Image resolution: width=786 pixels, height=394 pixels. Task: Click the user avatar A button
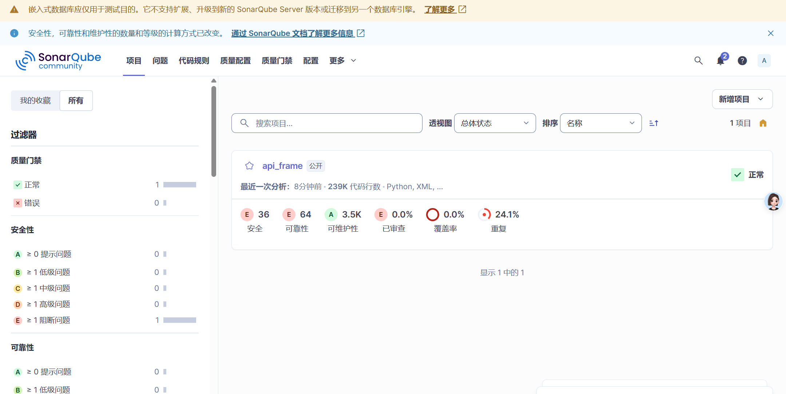764,61
